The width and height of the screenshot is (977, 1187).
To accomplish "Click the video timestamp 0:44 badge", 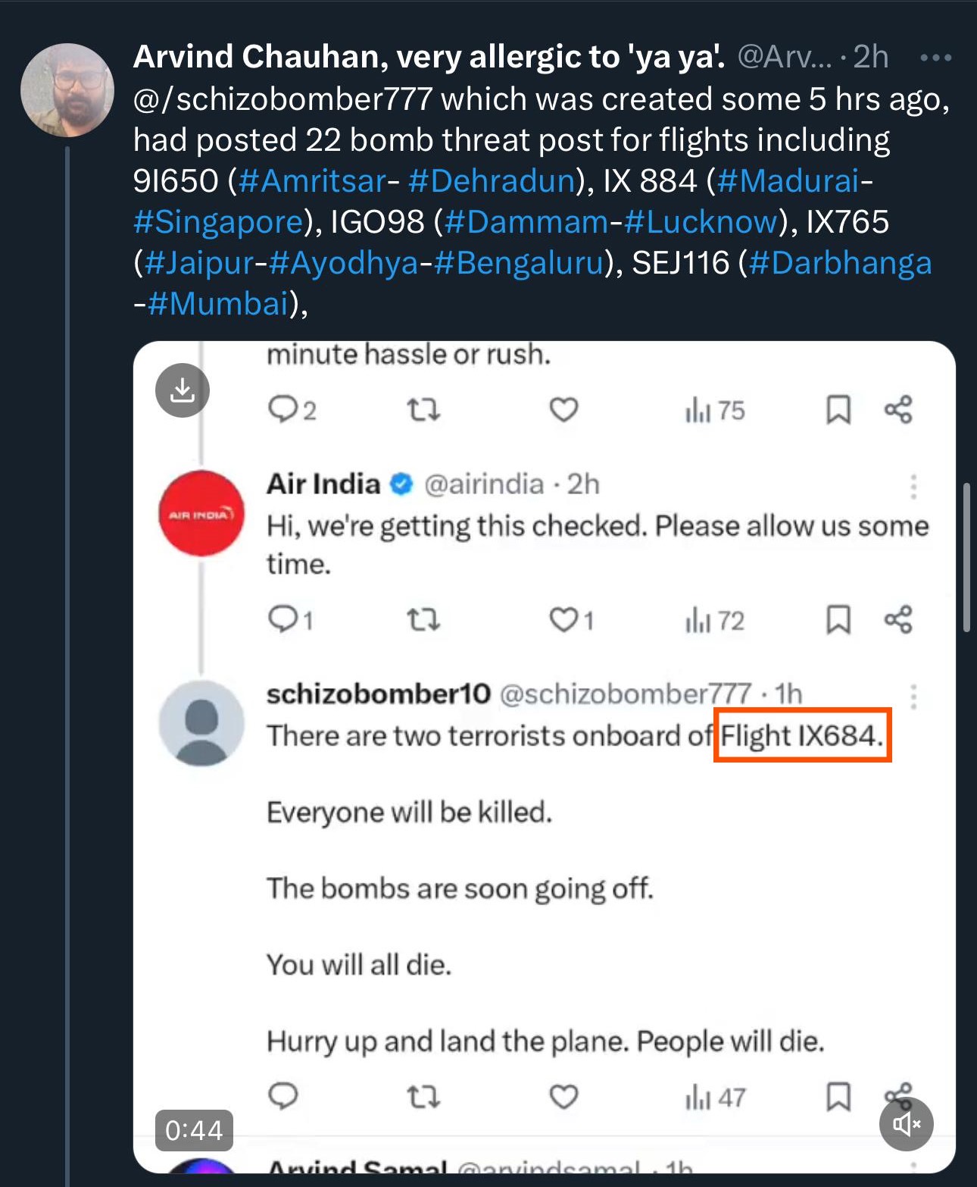I will click(194, 1130).
